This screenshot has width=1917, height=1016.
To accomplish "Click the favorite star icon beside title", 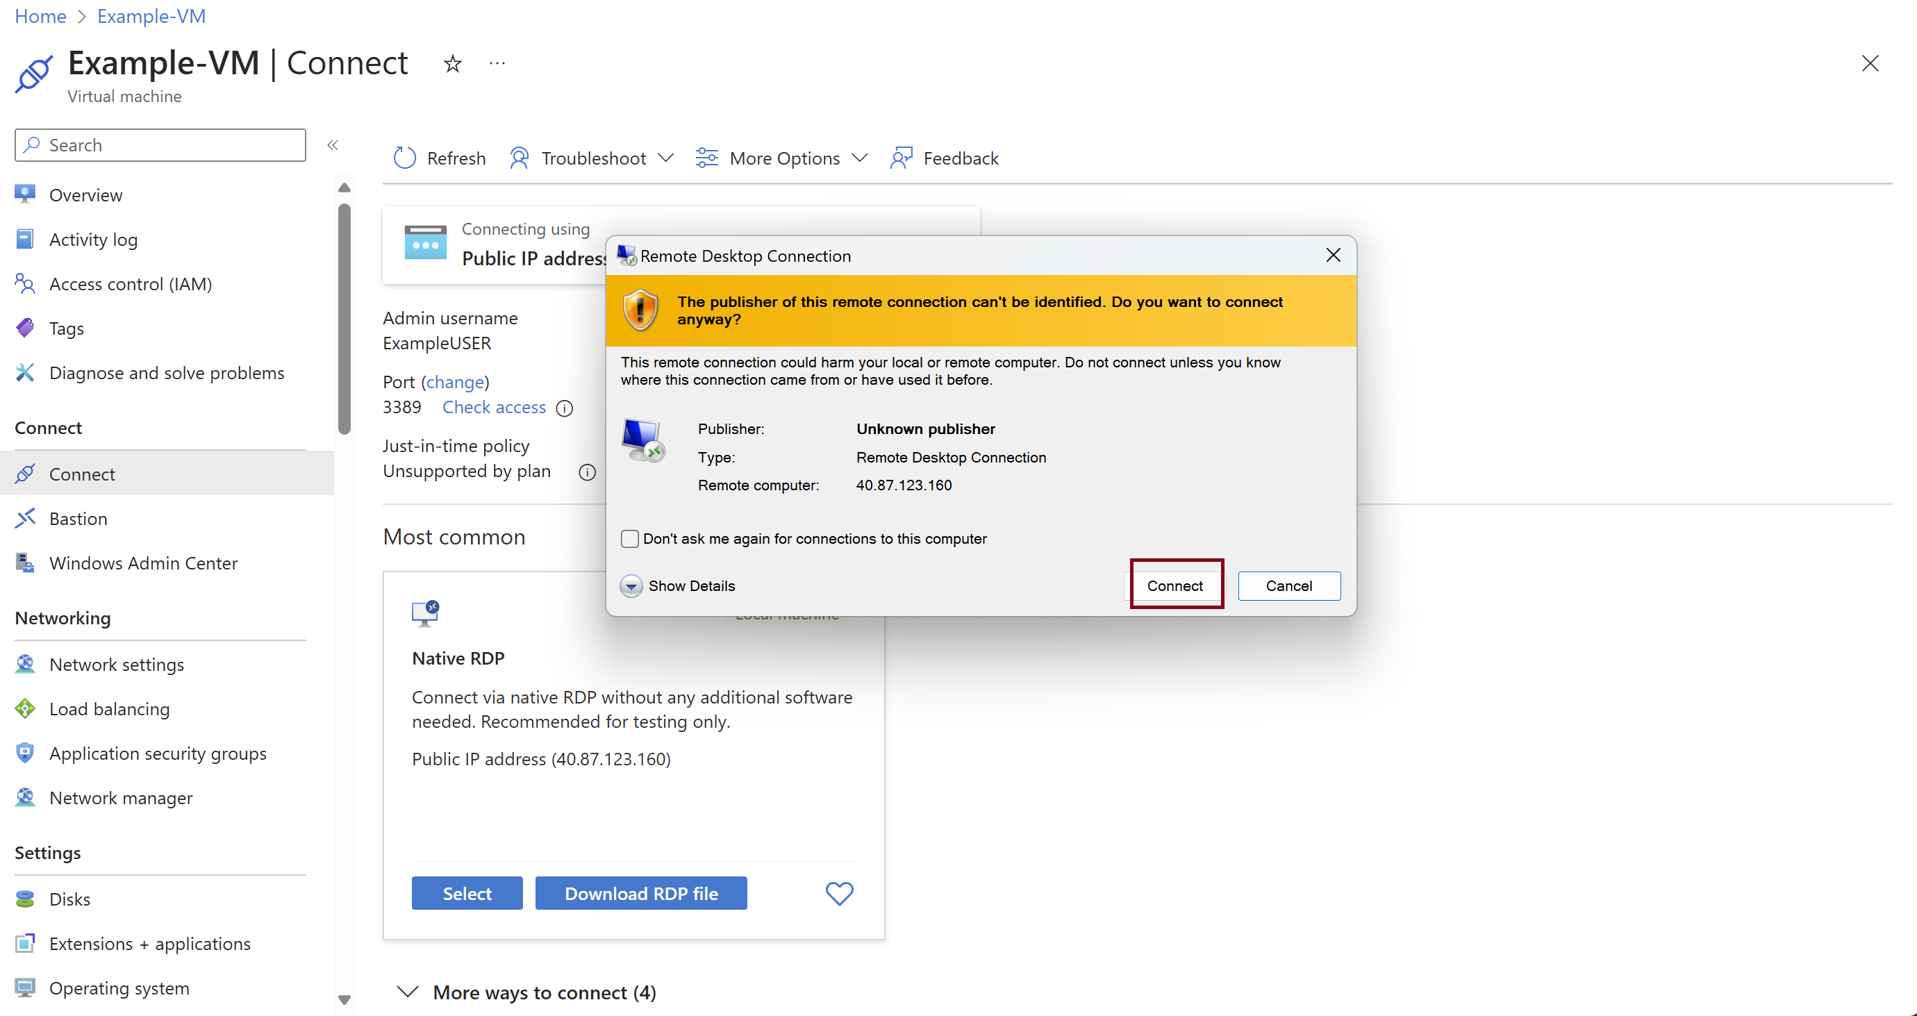I will coord(452,64).
